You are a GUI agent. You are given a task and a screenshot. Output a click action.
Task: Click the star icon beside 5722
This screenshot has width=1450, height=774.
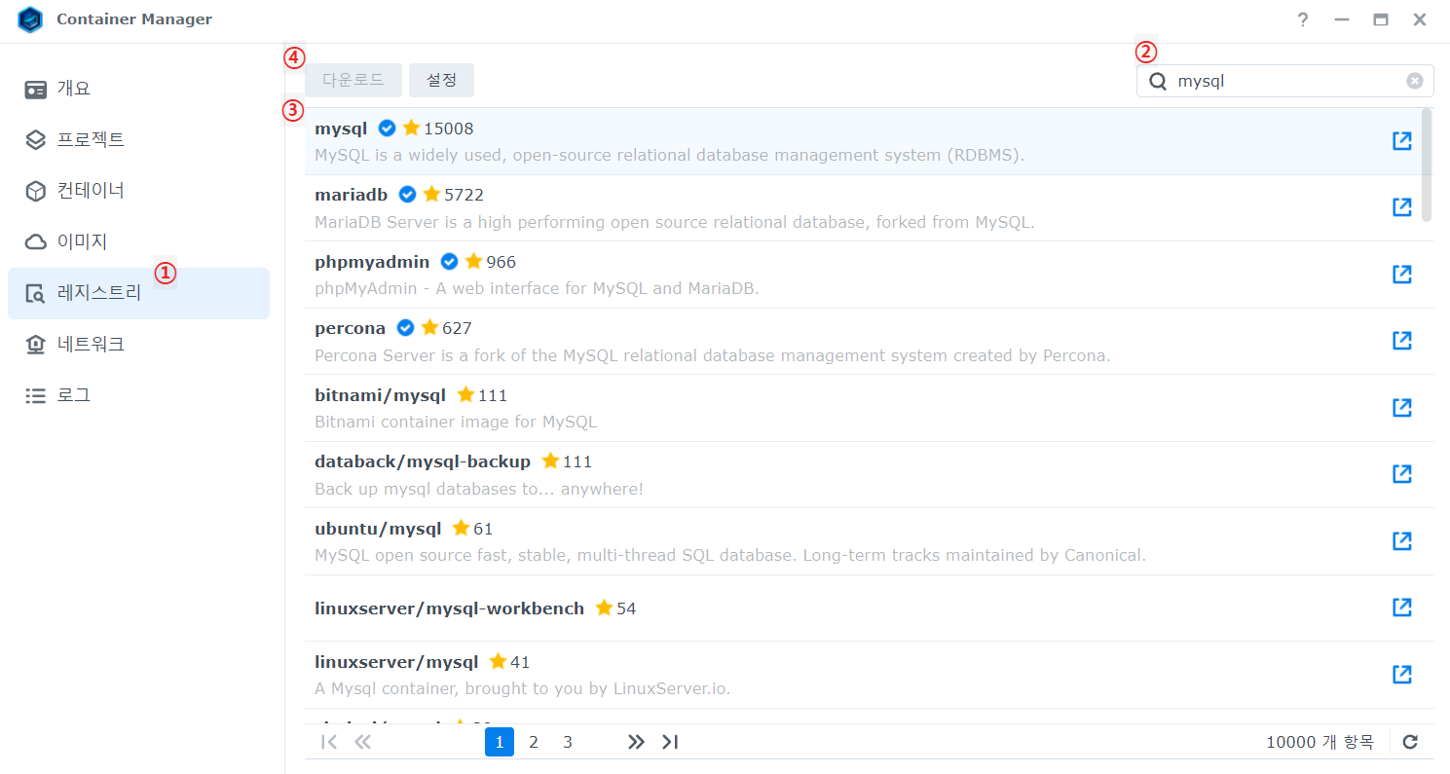(431, 195)
